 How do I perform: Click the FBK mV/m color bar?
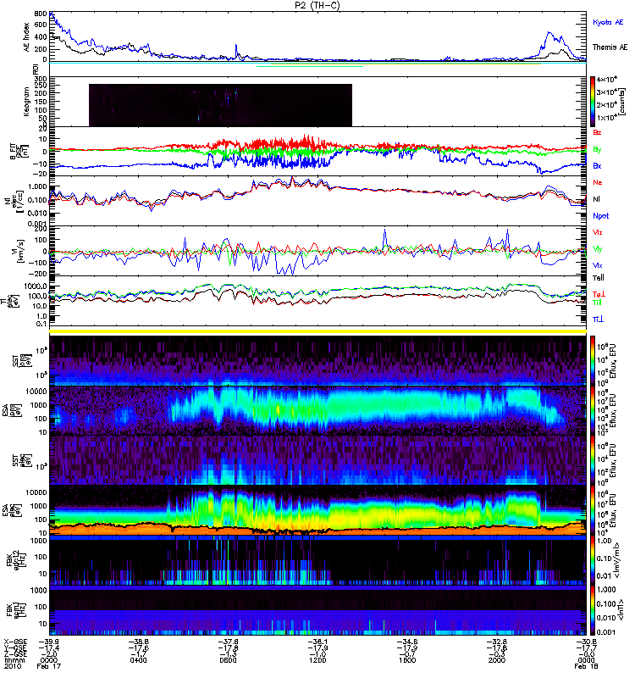[x=593, y=561]
